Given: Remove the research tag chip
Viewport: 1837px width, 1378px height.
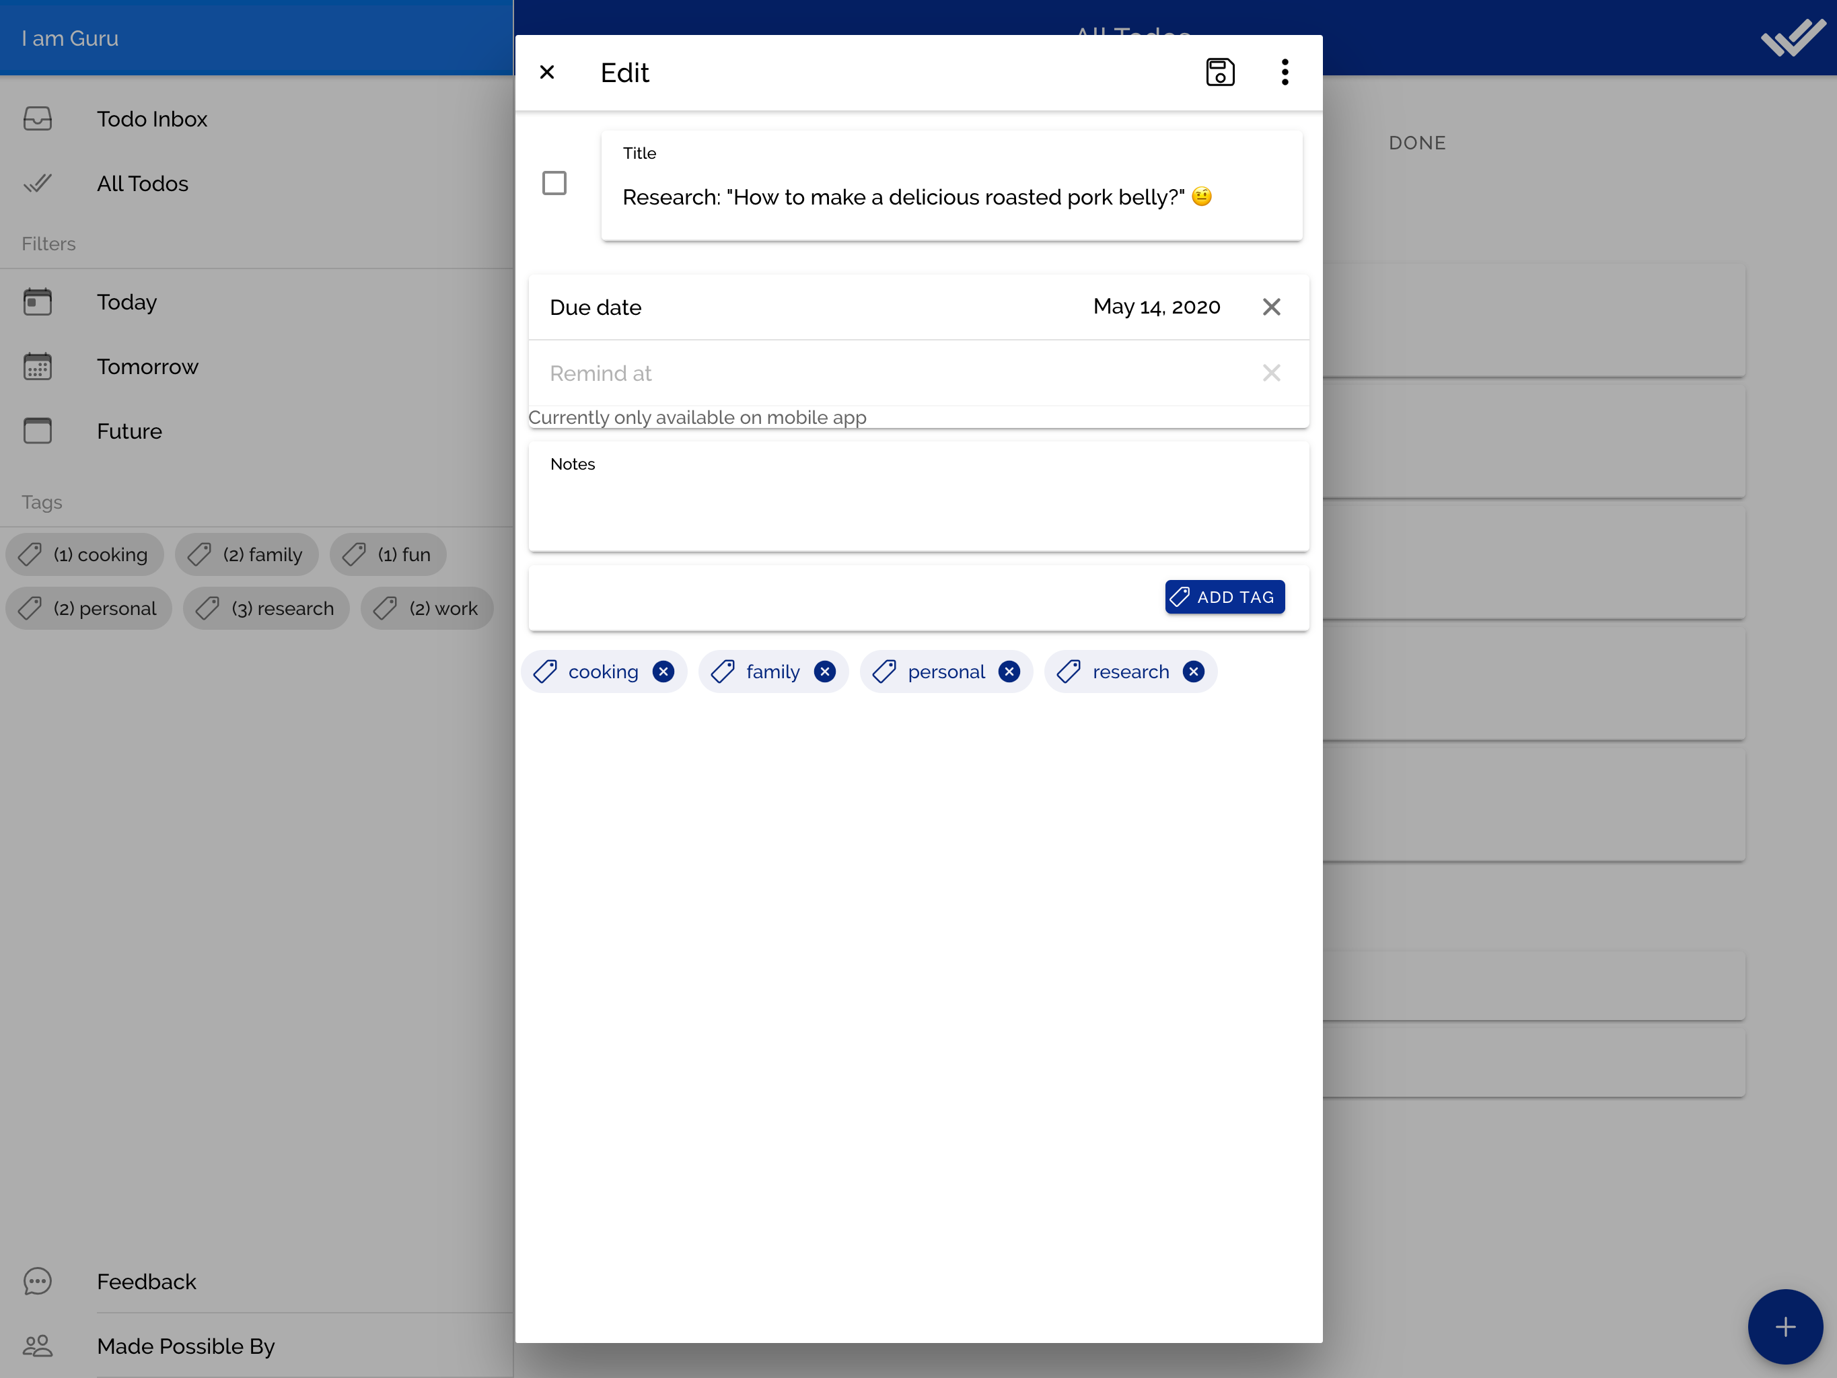Looking at the screenshot, I should [x=1192, y=671].
